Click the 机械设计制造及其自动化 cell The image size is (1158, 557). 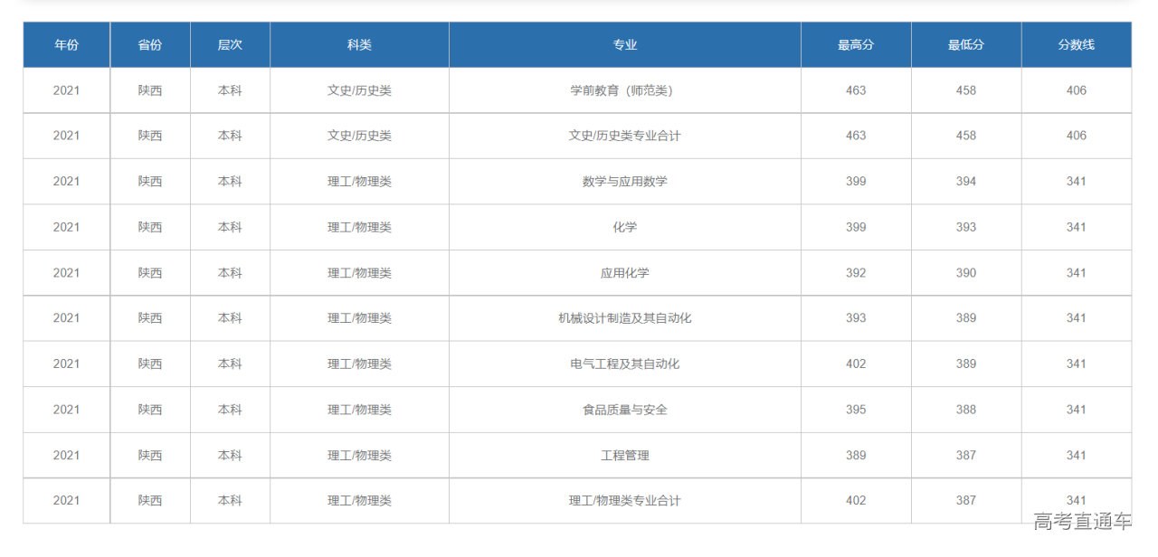click(x=624, y=318)
